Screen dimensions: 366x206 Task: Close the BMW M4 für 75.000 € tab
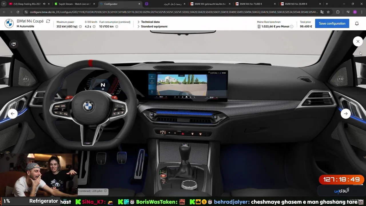click(x=275, y=4)
